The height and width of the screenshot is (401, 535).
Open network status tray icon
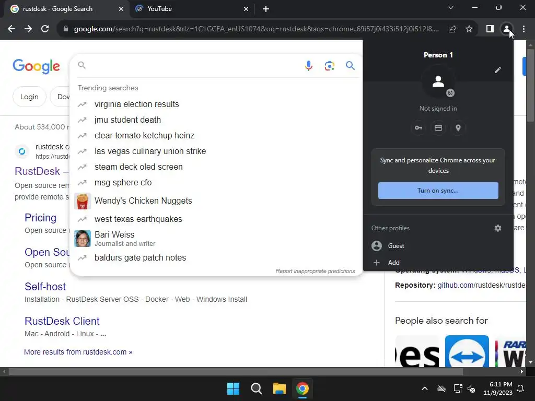[x=458, y=388]
